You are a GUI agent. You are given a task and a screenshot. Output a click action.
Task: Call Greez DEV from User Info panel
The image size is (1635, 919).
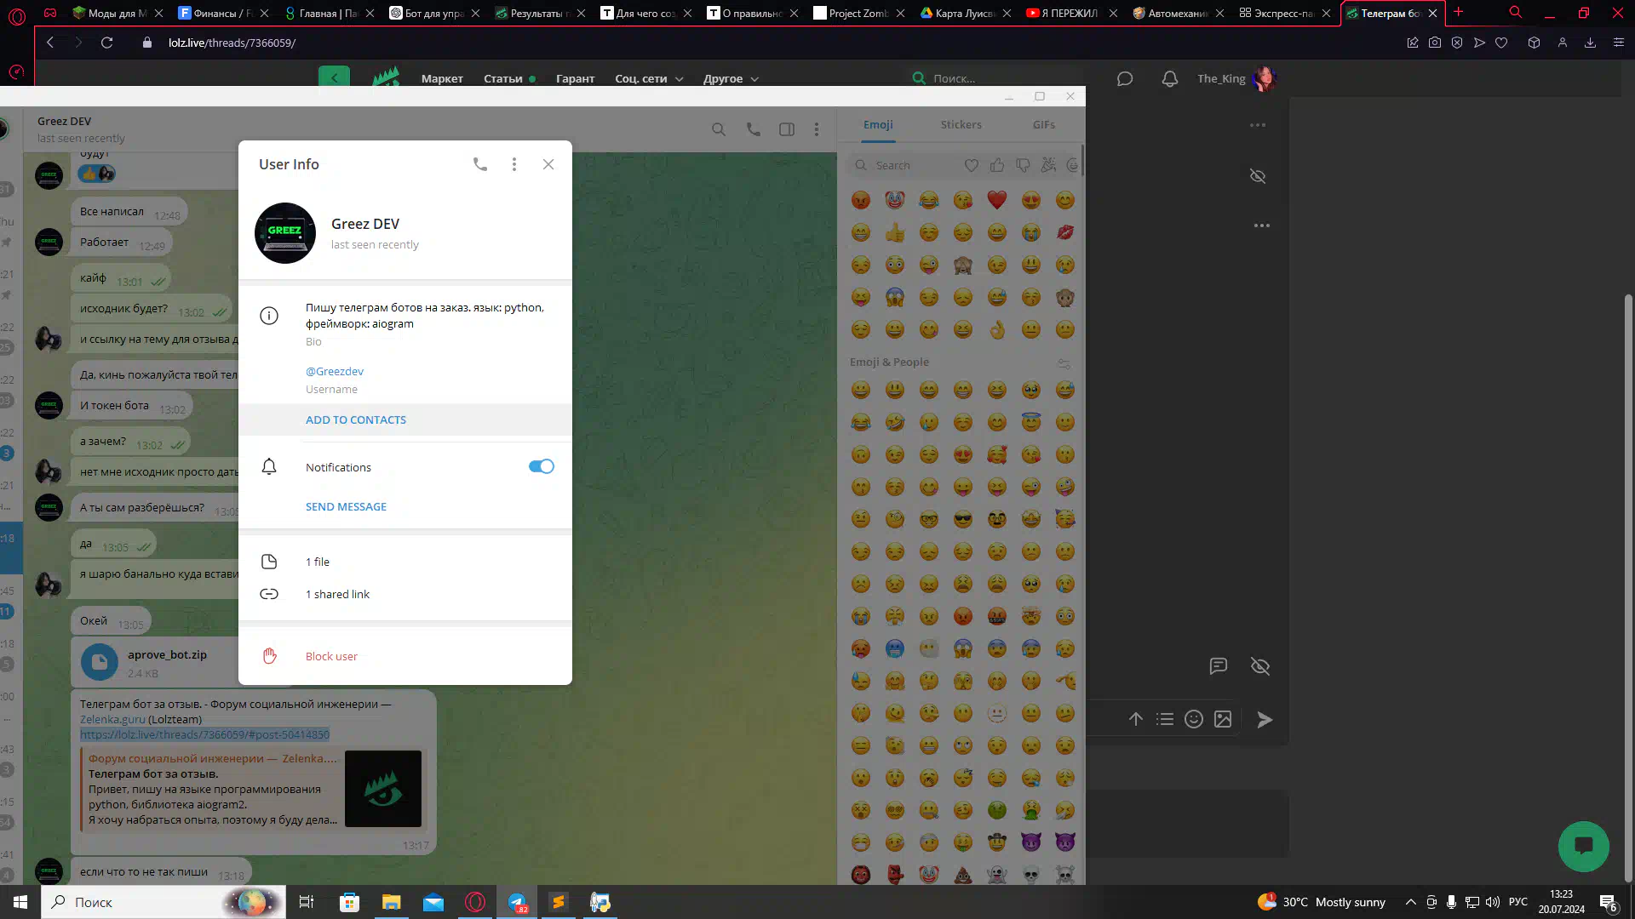tap(480, 164)
